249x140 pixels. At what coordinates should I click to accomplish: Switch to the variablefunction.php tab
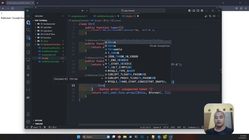105,16
